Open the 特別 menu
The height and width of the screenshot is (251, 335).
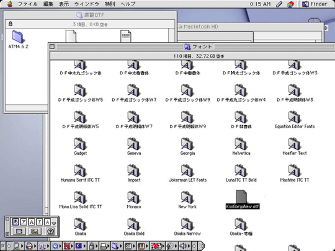click(x=110, y=4)
